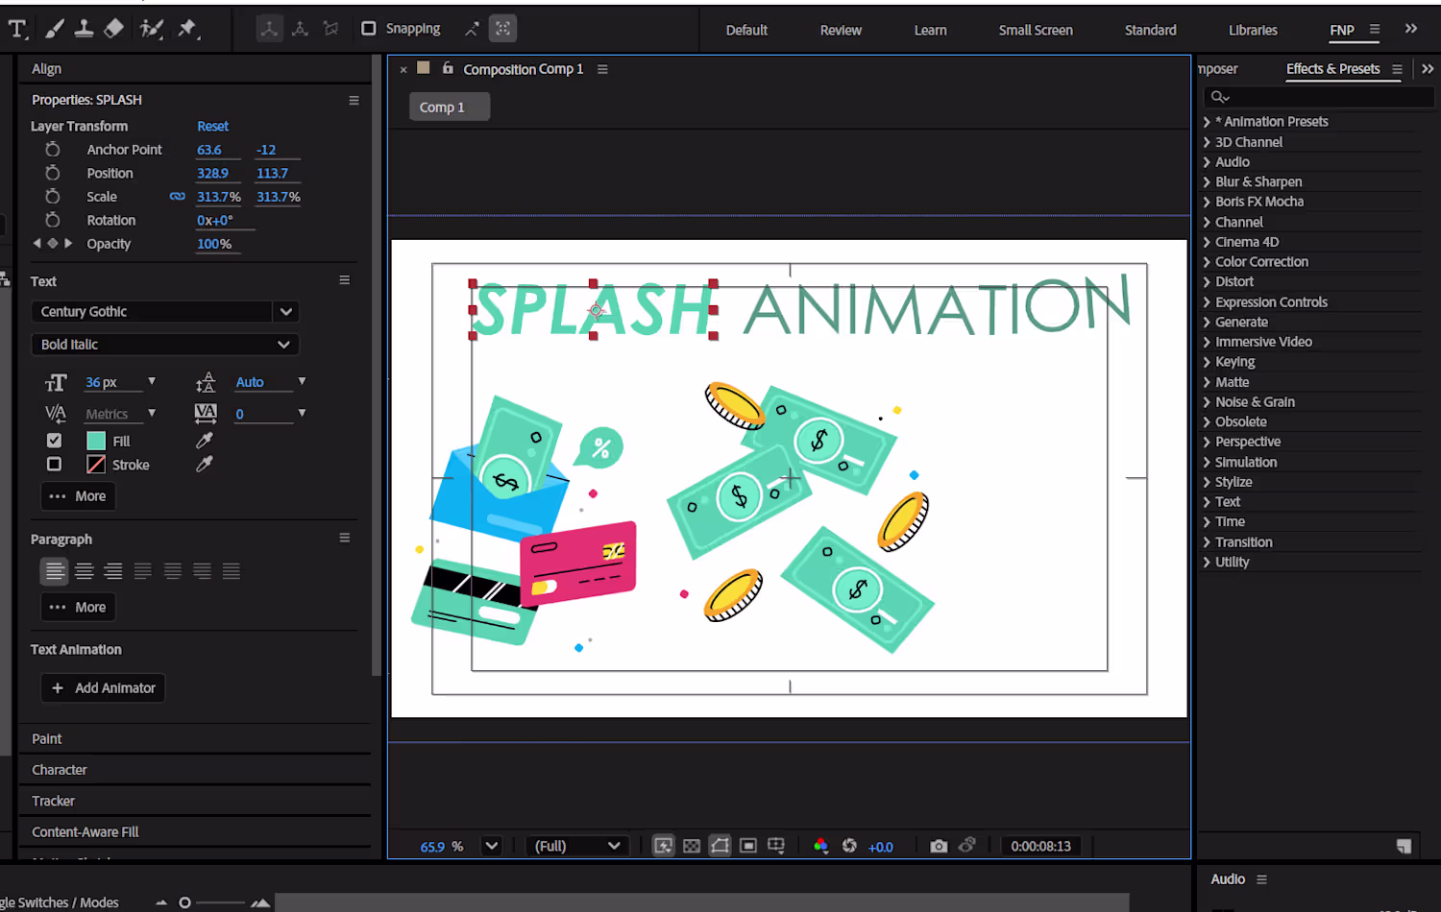This screenshot has width=1441, height=912.
Task: Open the Bold Italic style dropdown
Action: (164, 345)
